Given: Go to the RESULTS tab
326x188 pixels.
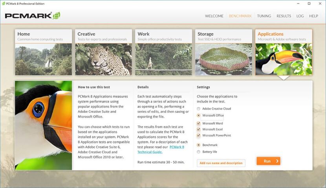Looking at the screenshot, I should [x=284, y=16].
